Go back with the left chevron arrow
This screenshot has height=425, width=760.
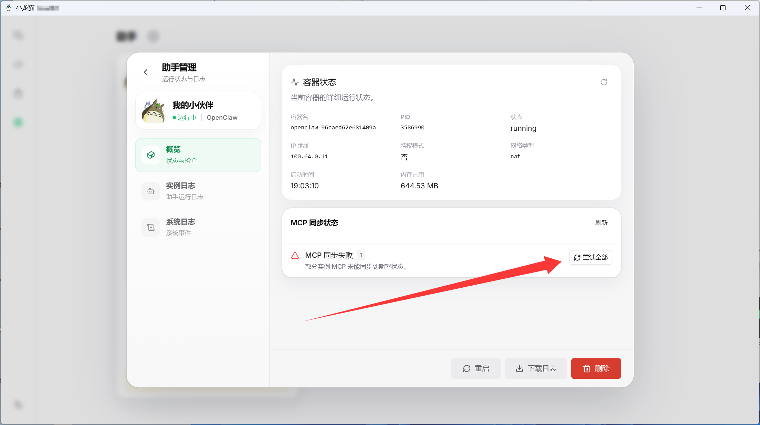[x=146, y=72]
